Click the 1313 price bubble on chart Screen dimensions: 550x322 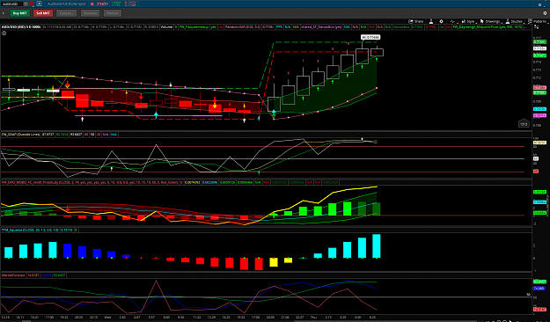pyautogui.click(x=524, y=123)
